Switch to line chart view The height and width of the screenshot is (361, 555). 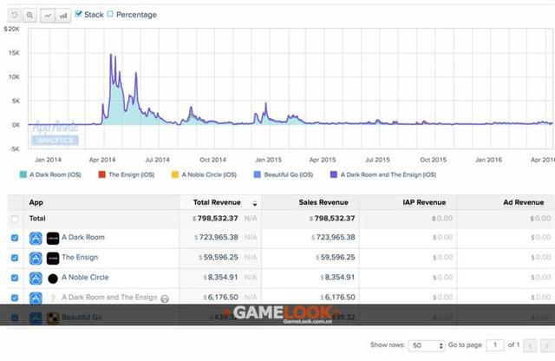[x=48, y=16]
